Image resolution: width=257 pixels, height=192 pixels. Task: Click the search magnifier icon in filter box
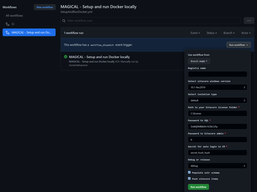[64, 21]
